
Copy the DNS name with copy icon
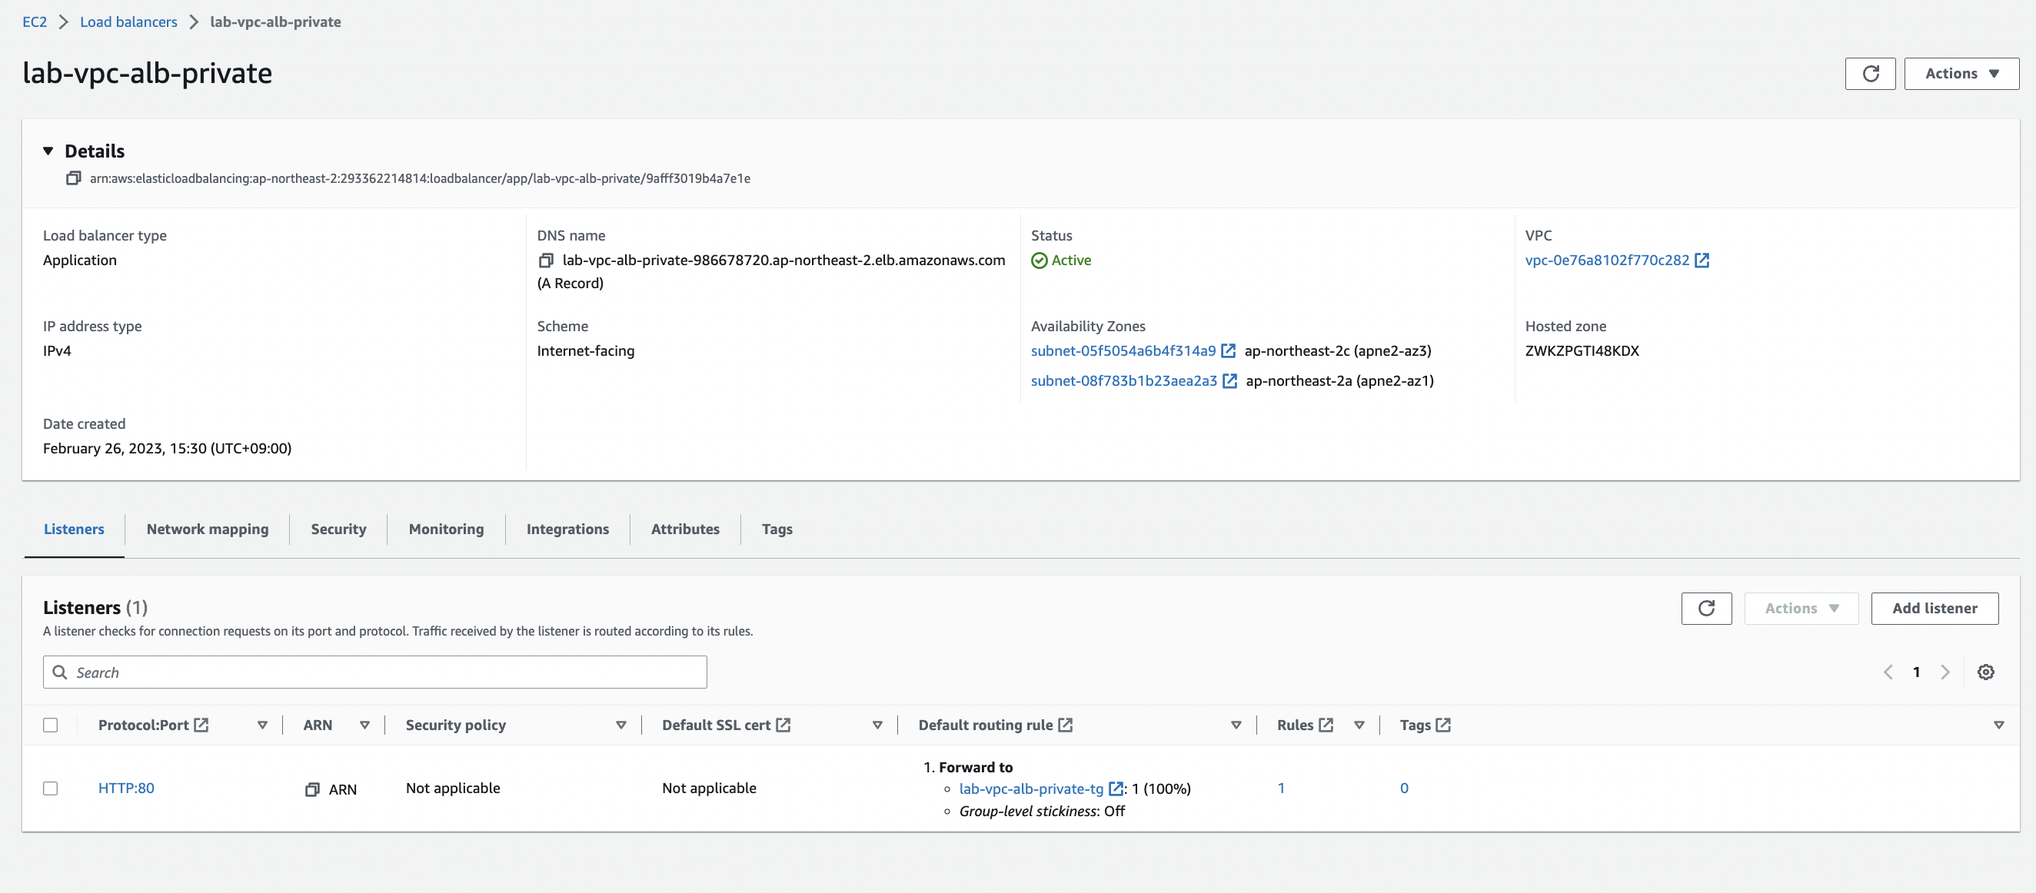[x=545, y=261]
